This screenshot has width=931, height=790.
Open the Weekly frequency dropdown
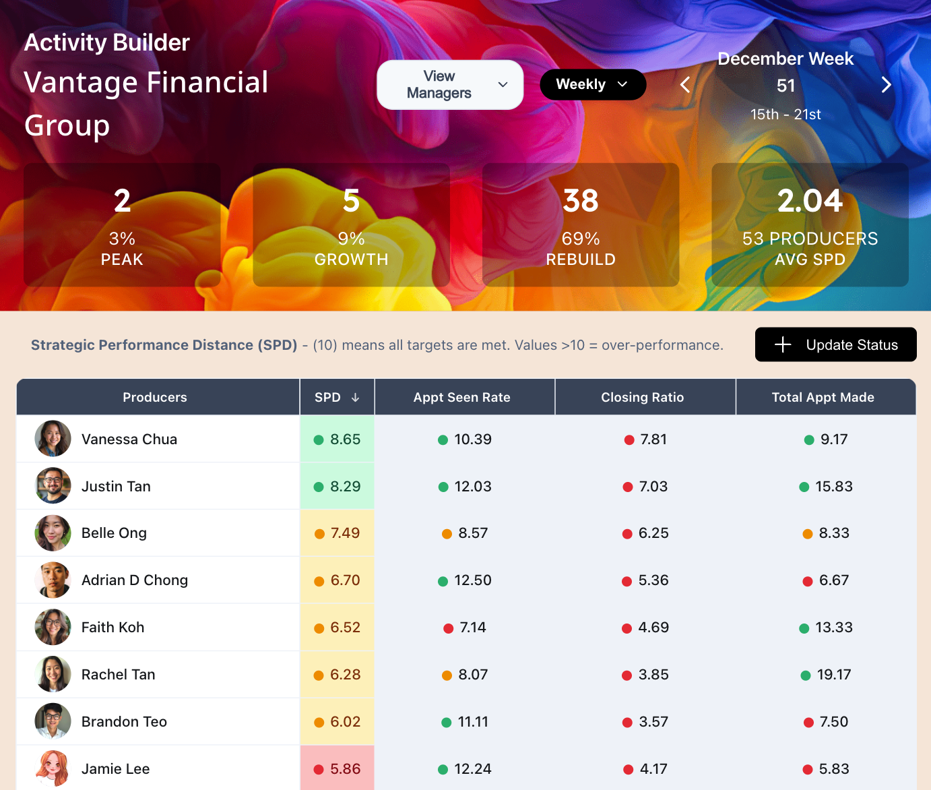point(592,84)
